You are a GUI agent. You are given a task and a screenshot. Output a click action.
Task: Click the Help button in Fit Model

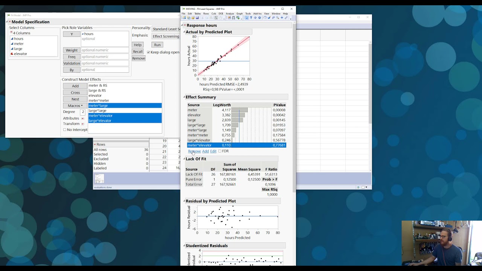pyautogui.click(x=137, y=45)
